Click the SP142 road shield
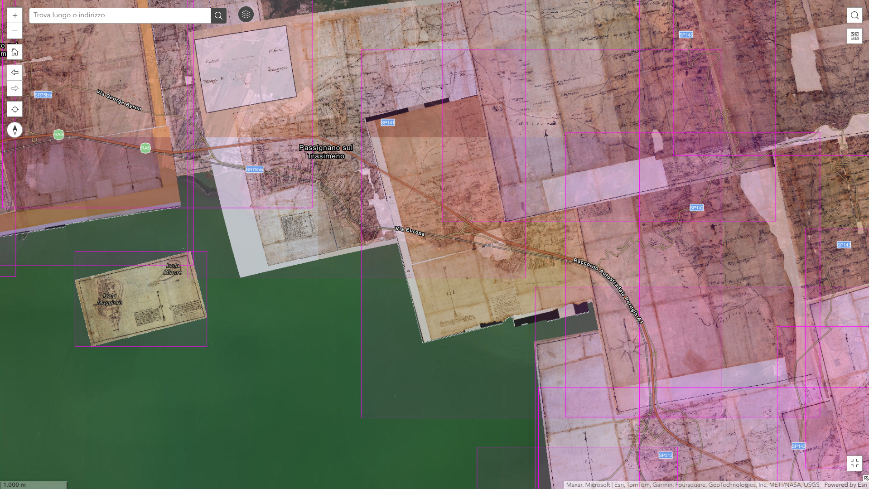The image size is (869, 489). pyautogui.click(x=696, y=208)
